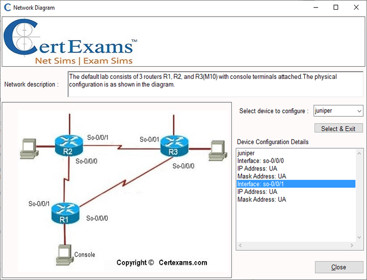Click R1's 'So-0/0/1' interface label
The width and height of the screenshot is (367, 280).
39,204
